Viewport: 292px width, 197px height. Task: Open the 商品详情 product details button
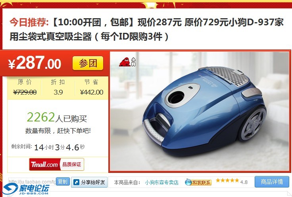tap(272, 182)
